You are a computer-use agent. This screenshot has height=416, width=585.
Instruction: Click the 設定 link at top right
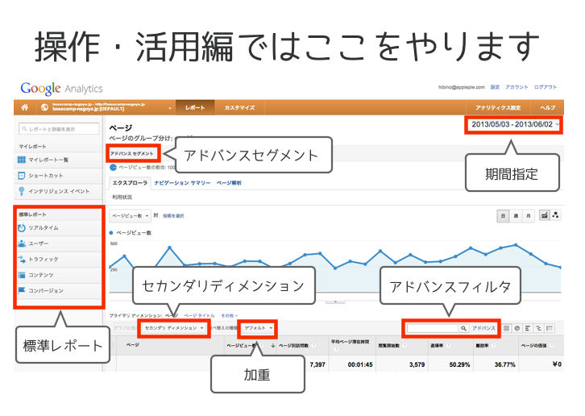[x=495, y=87]
